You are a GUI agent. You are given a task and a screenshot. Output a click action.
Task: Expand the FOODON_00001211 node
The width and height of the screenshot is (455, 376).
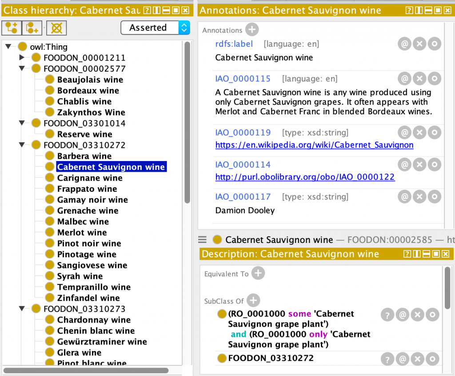[22, 57]
